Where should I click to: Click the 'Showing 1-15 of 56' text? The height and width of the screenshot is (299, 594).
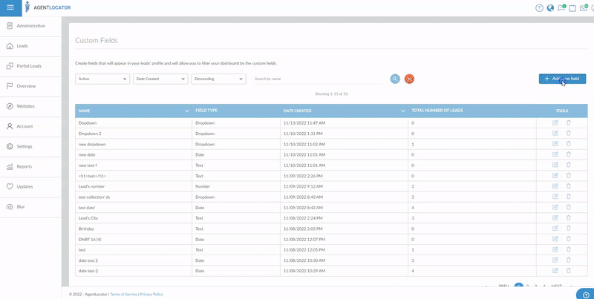[331, 93]
